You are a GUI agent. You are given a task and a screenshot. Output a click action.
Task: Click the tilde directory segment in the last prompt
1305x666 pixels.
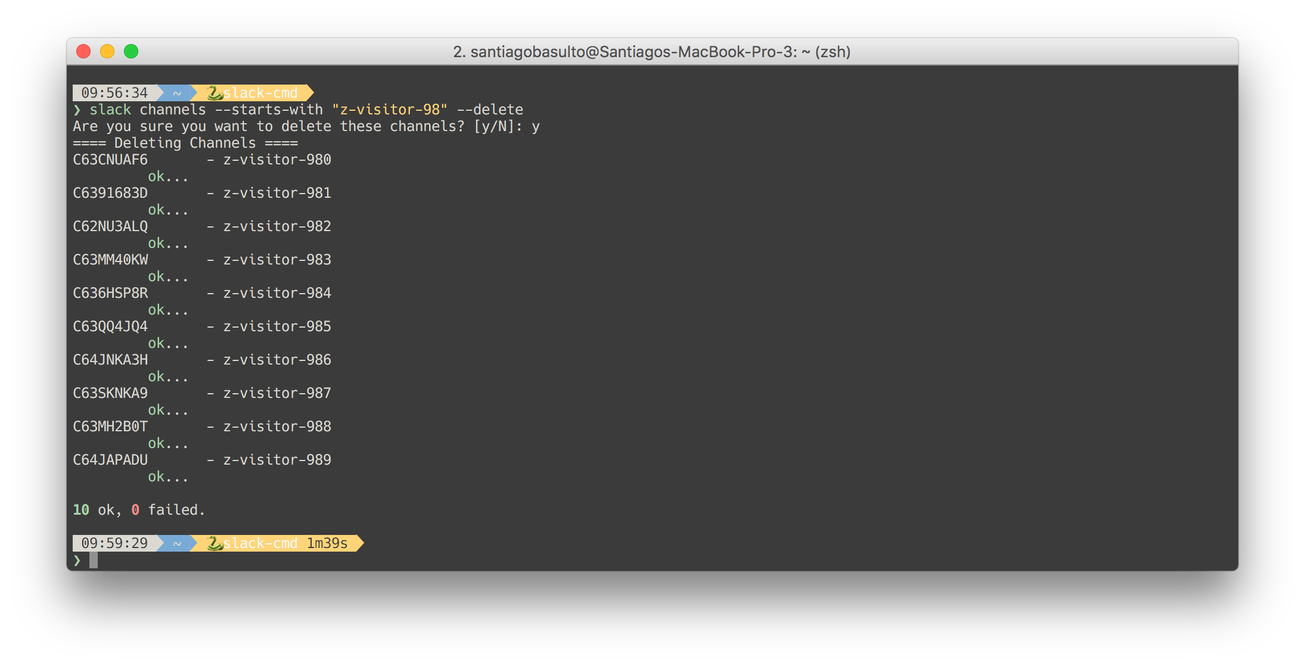177,543
